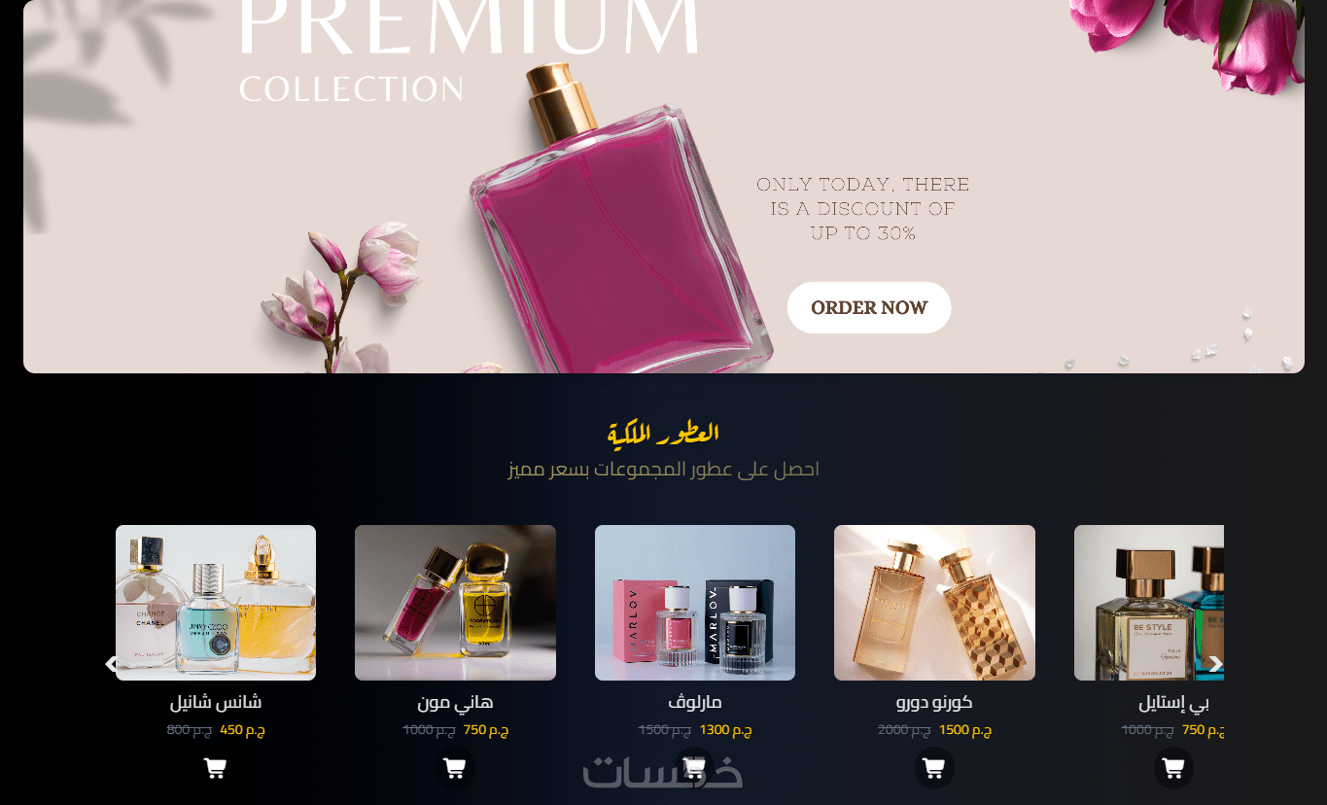The height and width of the screenshot is (805, 1327).
Task: Add هاني مون perfume to cart
Action: (454, 768)
